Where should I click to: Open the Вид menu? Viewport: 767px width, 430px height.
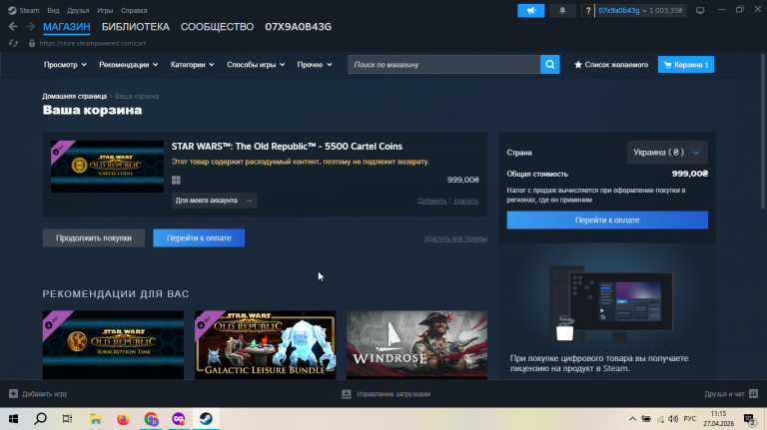[53, 10]
